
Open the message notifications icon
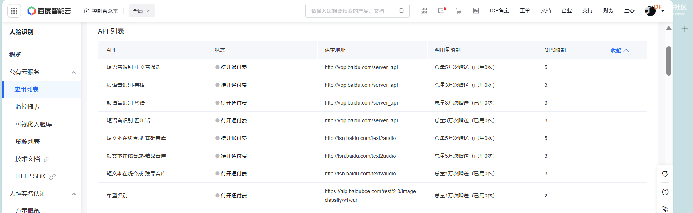(x=441, y=11)
